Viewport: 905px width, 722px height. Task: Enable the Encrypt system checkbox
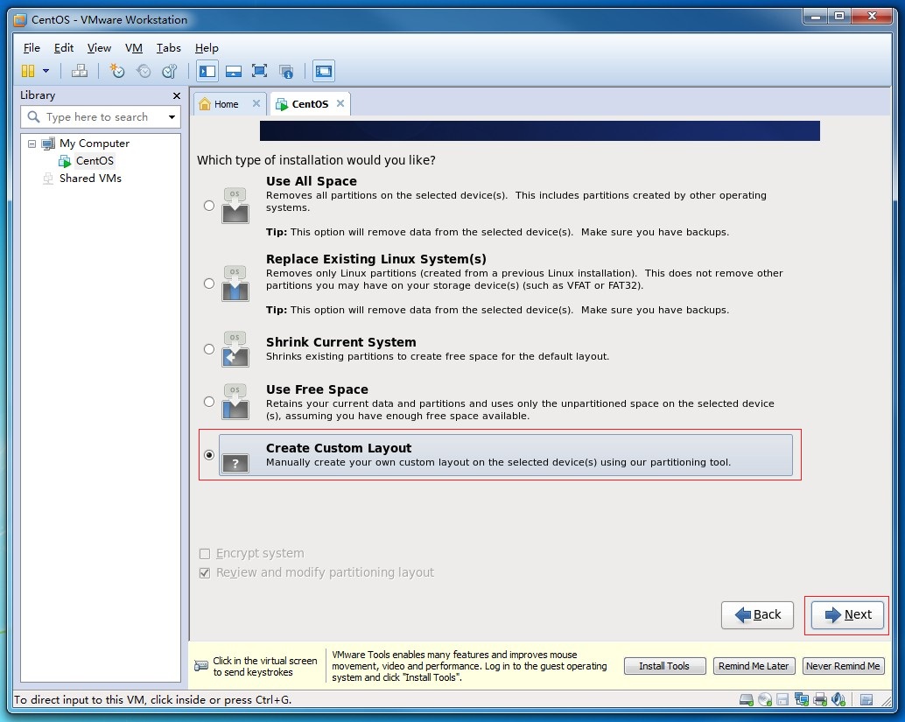click(205, 553)
